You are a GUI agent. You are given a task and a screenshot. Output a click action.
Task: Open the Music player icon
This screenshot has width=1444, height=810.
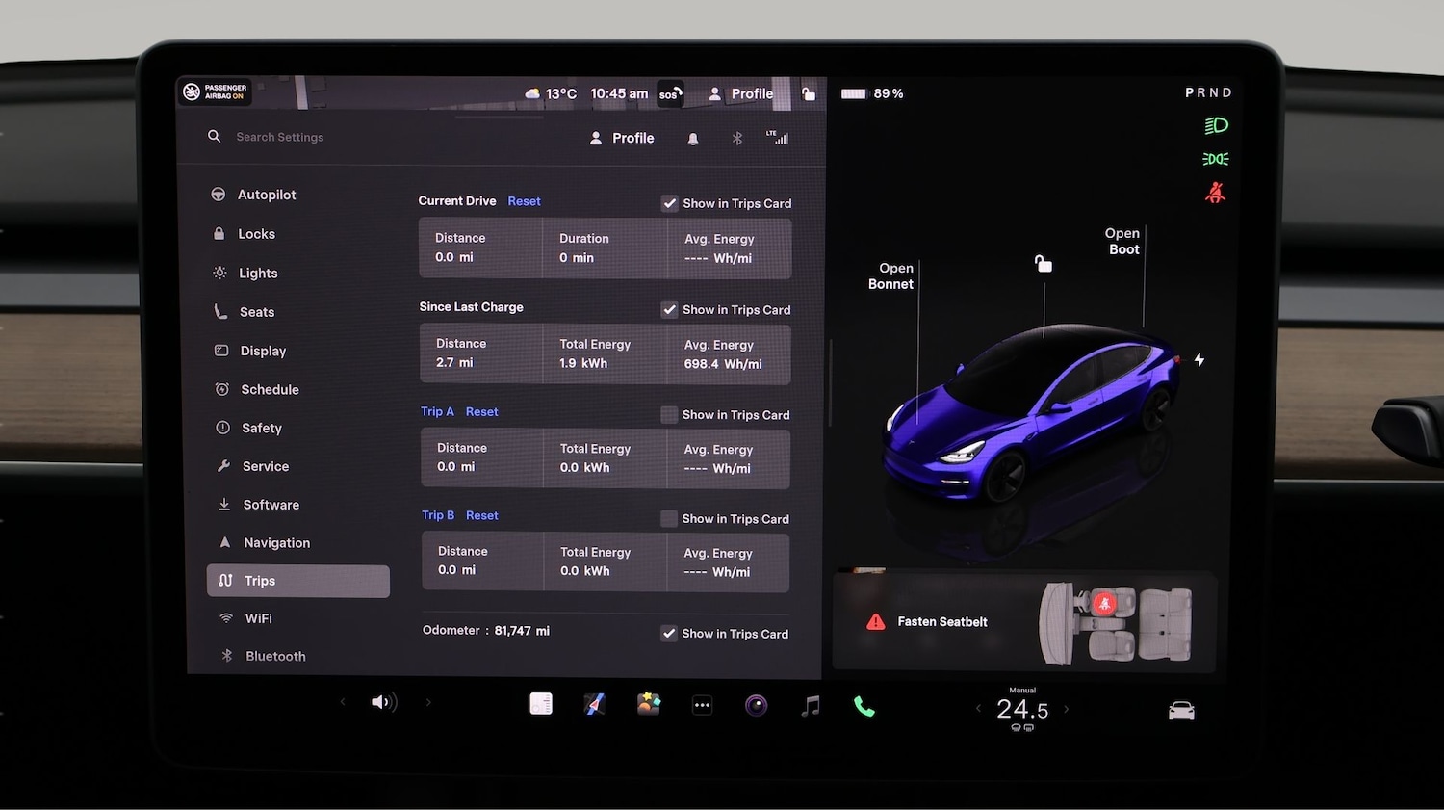[810, 706]
